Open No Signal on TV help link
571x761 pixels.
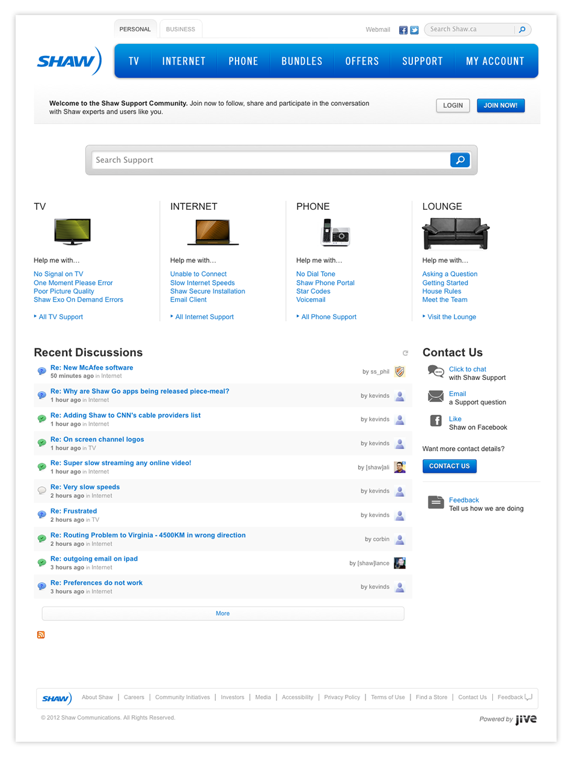pyautogui.click(x=58, y=274)
